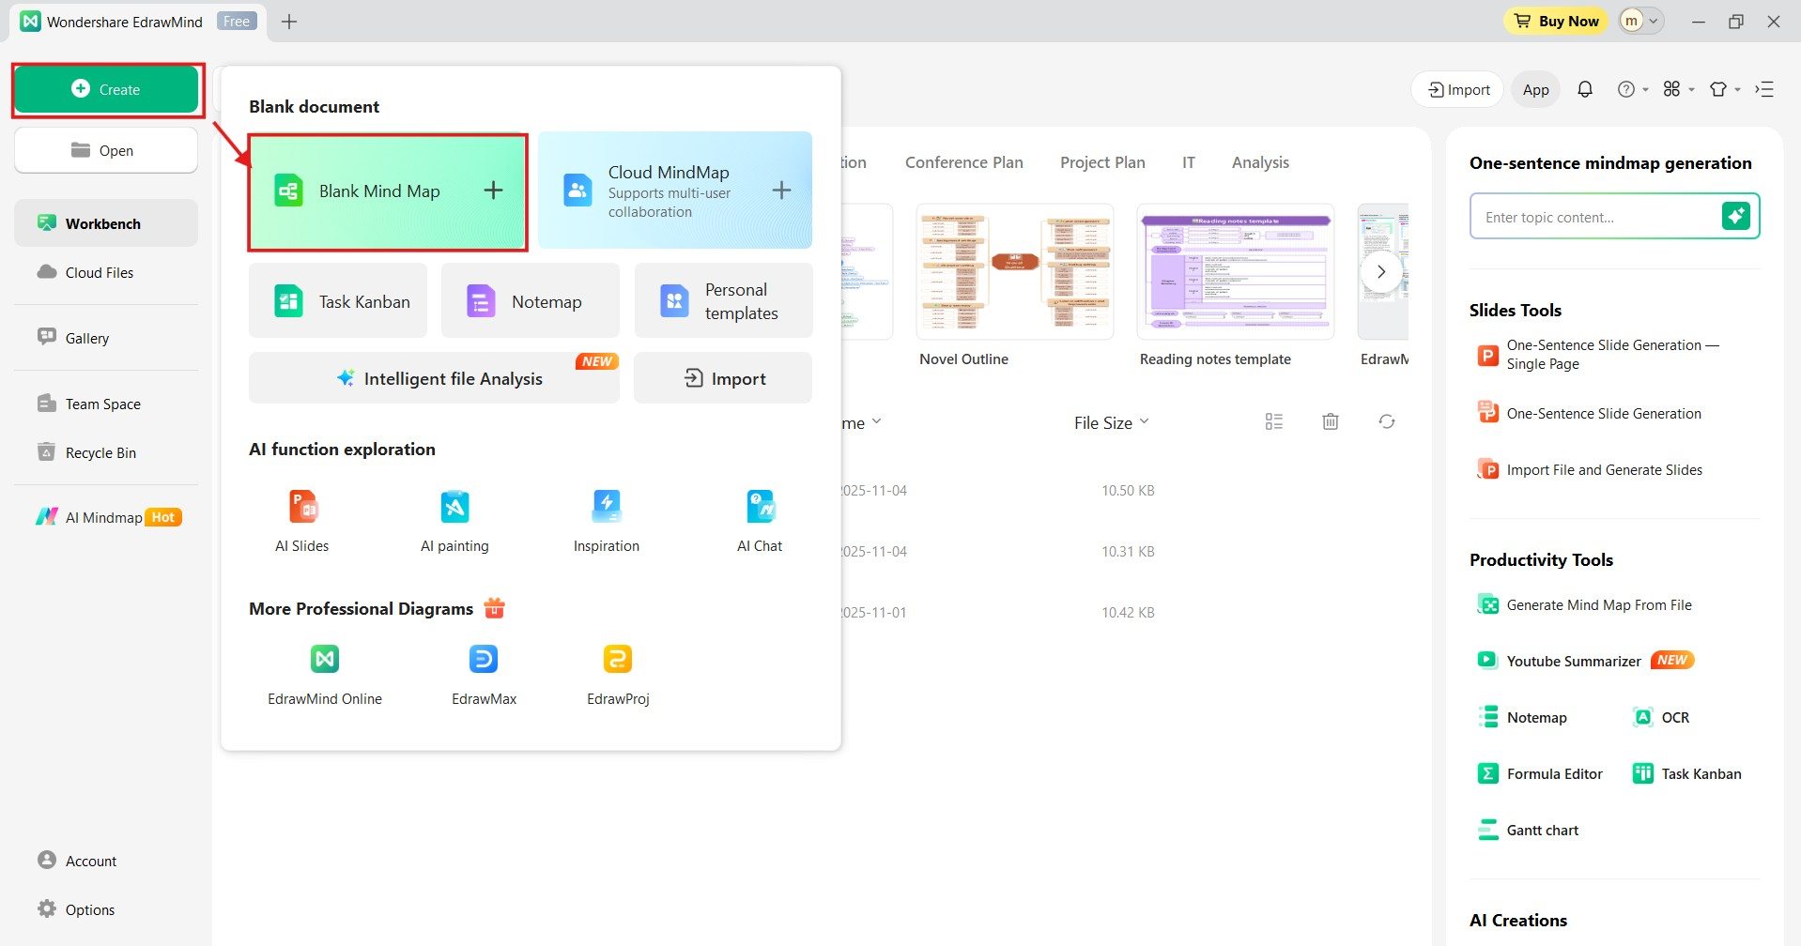Click the Buy Now button
This screenshot has width=1801, height=946.
1555,21
